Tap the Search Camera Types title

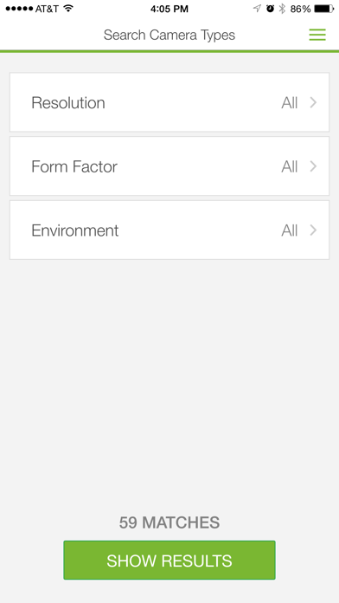(x=169, y=35)
